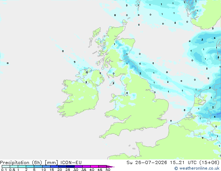Click the '35' legend label

tap(84, 170)
